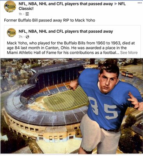
Task: Open the NFL Classic! group link
Action: 72,6
